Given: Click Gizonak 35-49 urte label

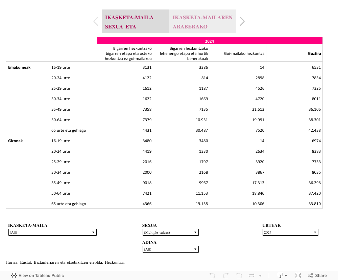Looking at the screenshot, I should point(61,183).
